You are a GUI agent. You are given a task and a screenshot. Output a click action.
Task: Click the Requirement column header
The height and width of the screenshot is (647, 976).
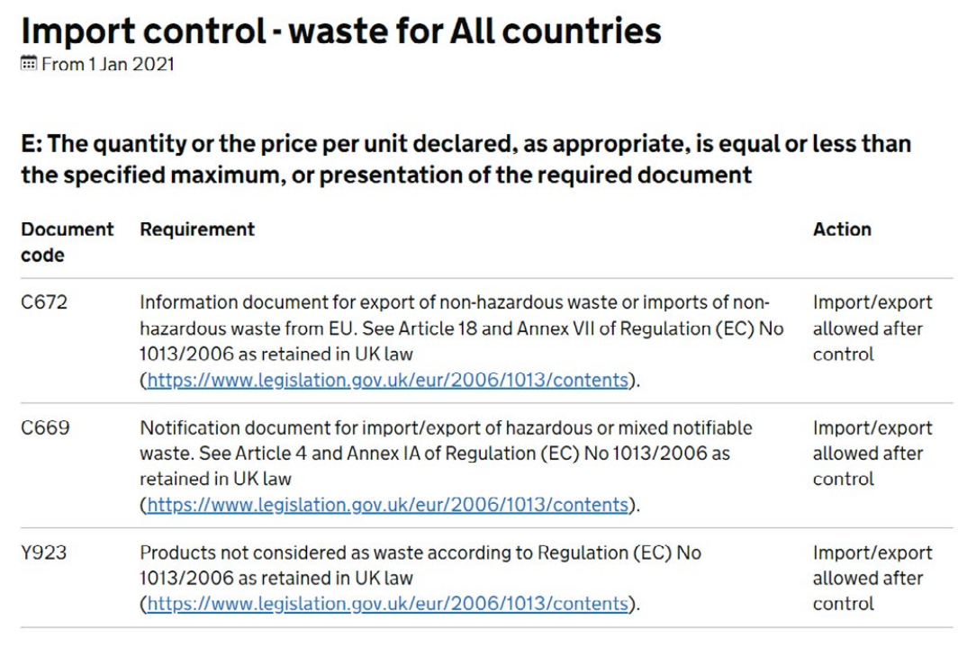click(x=197, y=229)
